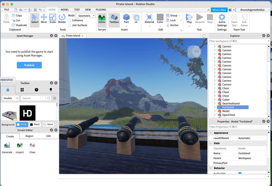This screenshot has width=272, height=186.
Task: Click the Lock tool
Action: click(x=171, y=20)
